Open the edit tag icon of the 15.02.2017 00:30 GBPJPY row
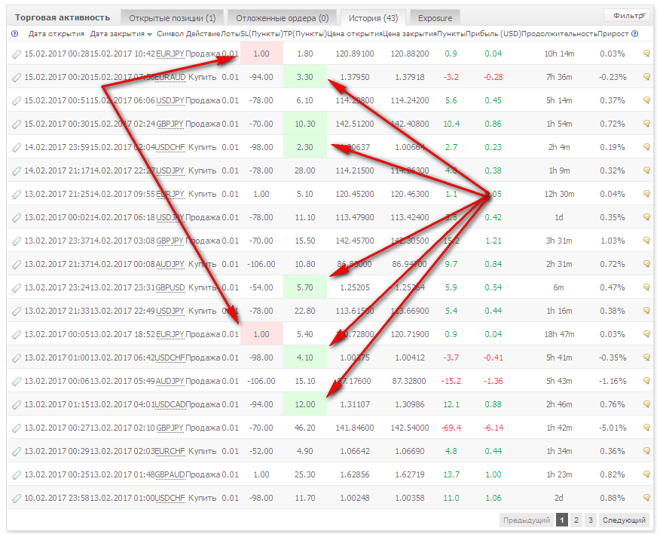The image size is (663, 534). [x=17, y=124]
